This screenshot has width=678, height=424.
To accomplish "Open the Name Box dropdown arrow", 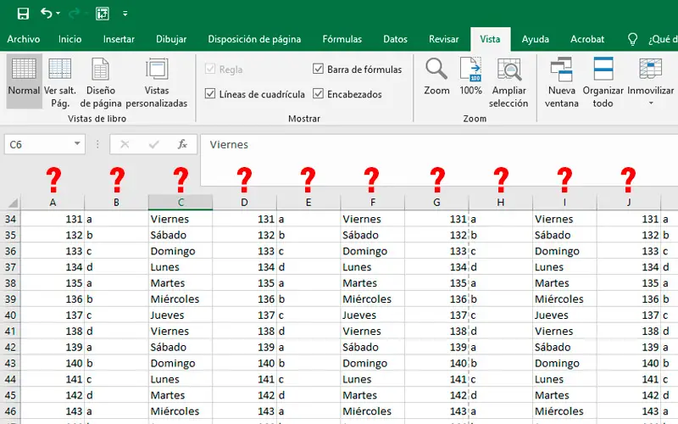I will 77,143.
